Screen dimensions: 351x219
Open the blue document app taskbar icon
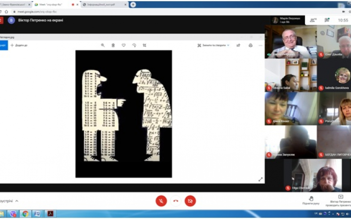[x=37, y=214]
